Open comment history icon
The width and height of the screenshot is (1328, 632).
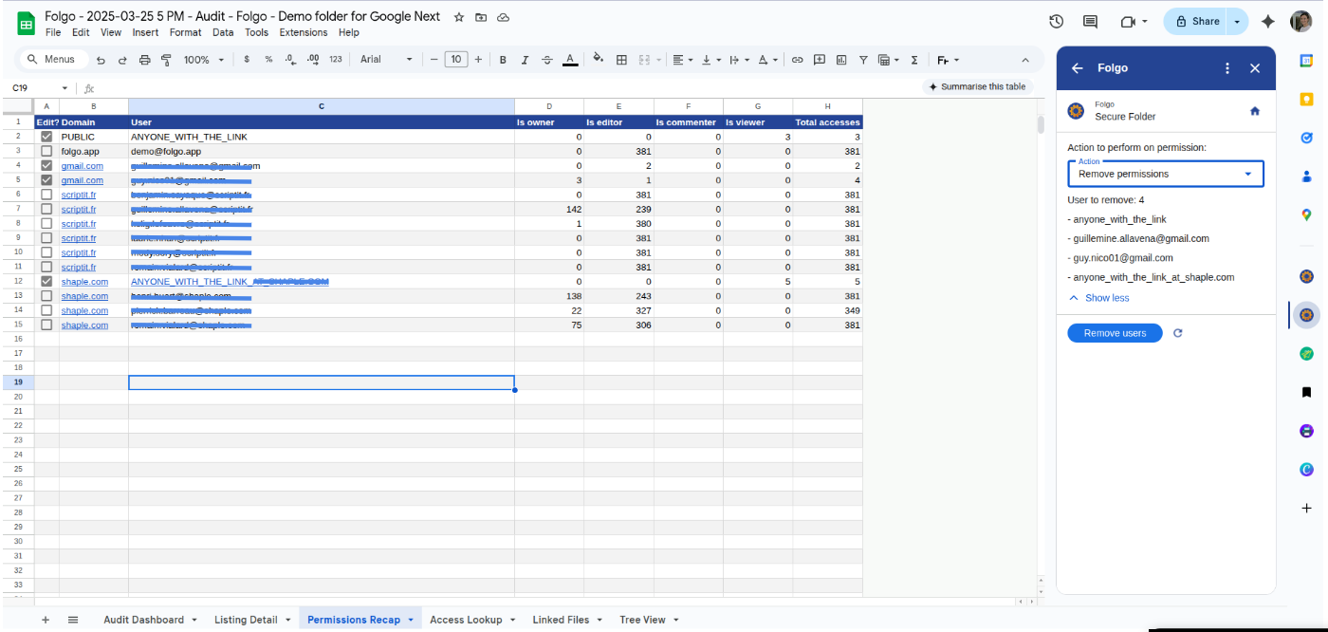tap(1090, 21)
